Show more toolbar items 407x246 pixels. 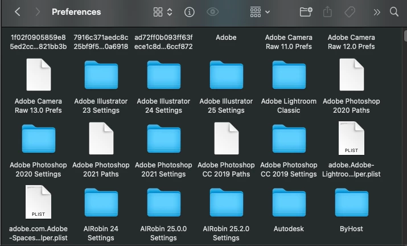point(377,12)
